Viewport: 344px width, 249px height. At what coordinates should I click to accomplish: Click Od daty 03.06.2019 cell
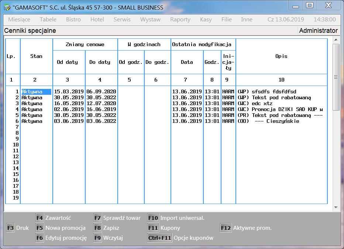(x=69, y=121)
